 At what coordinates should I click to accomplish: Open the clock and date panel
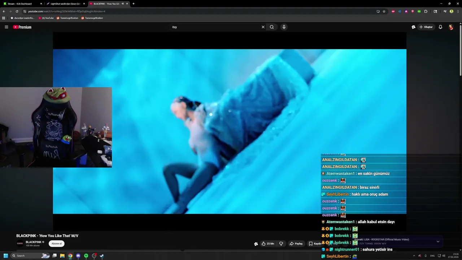(x=453, y=256)
